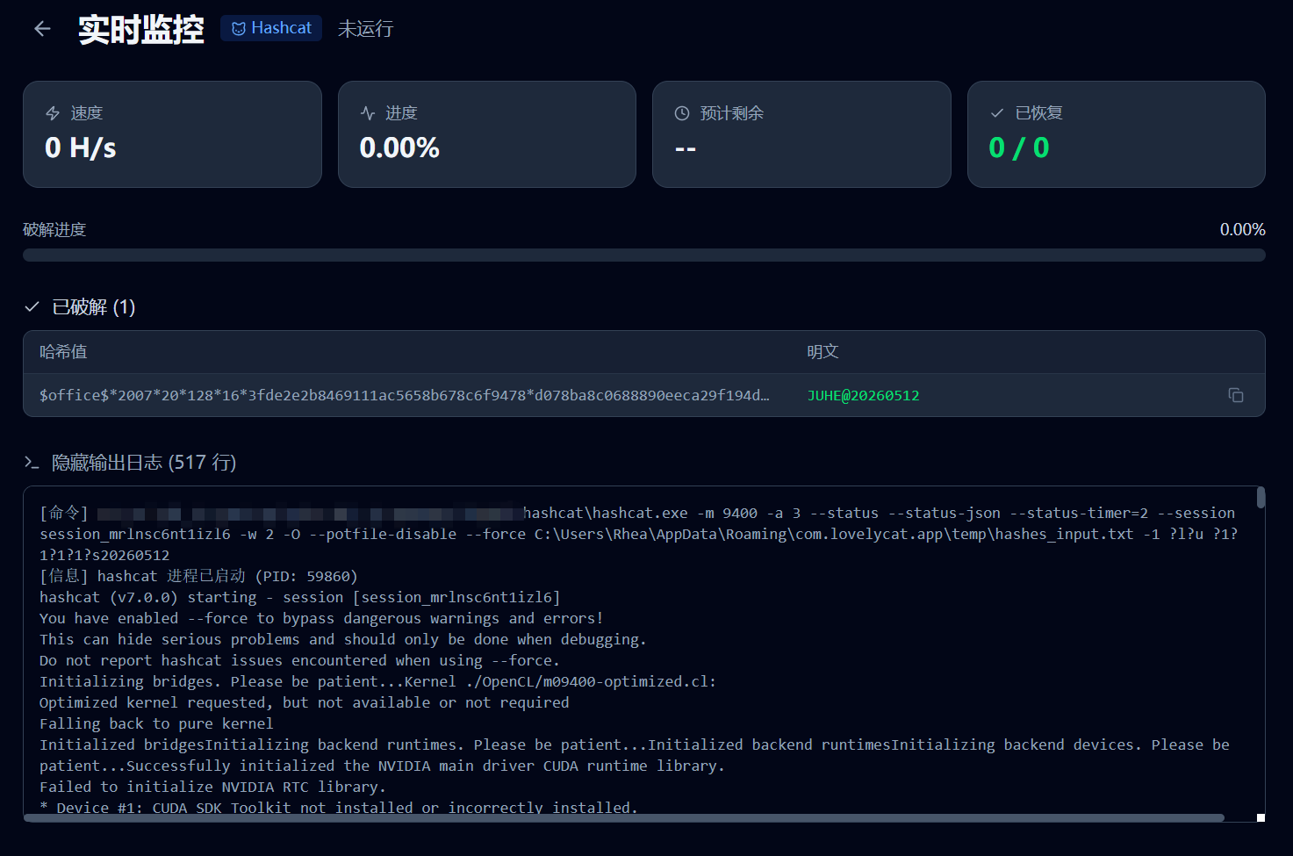The height and width of the screenshot is (856, 1293).
Task: Copy the cracked password with copy icon
Action: coord(1236,395)
